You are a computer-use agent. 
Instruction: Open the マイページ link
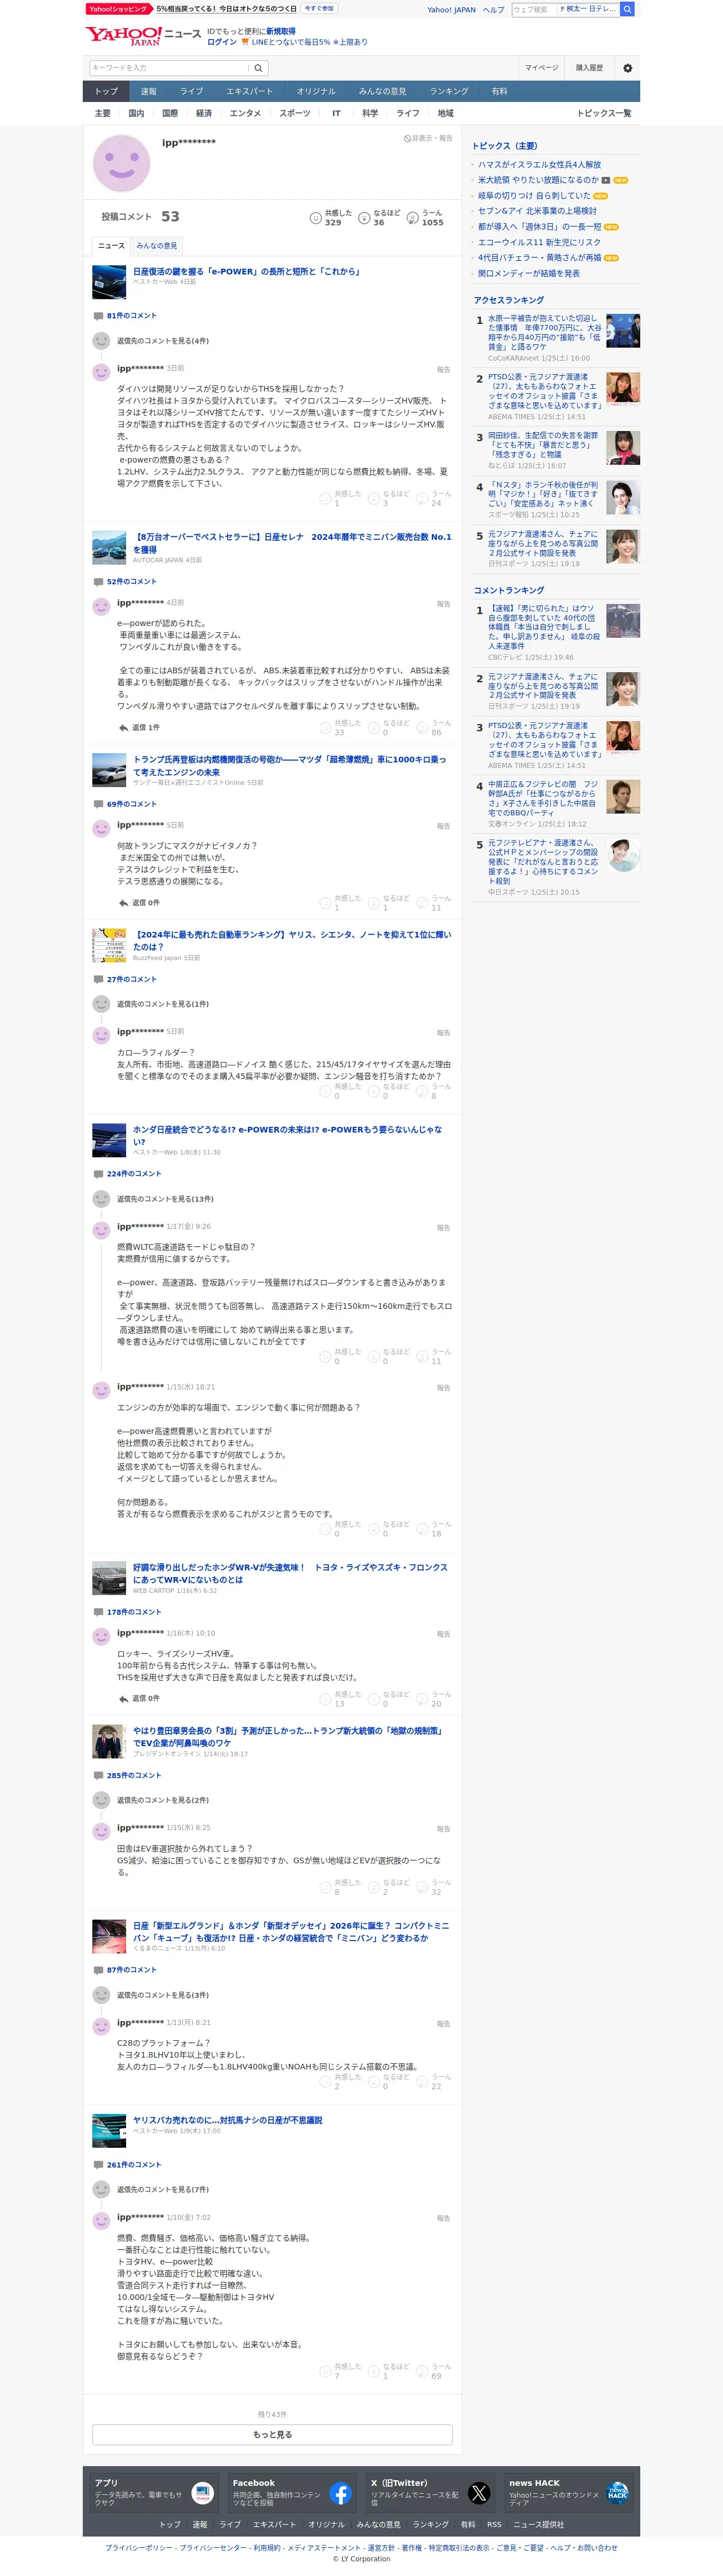542,68
